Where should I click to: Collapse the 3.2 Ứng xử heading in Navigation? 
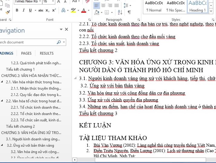coord(2,145)
